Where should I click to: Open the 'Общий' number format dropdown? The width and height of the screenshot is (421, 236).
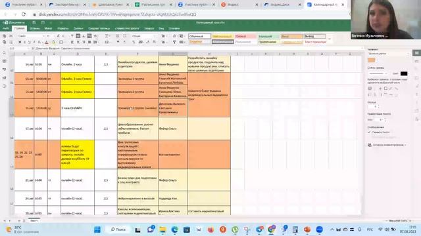point(143,36)
